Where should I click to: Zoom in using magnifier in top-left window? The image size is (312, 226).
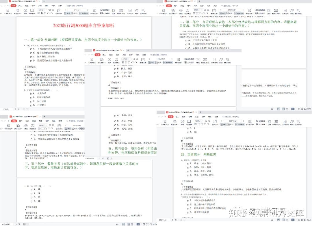click(x=53, y=10)
